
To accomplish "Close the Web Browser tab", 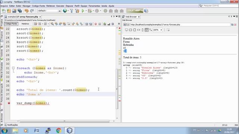I will tap(139, 17).
